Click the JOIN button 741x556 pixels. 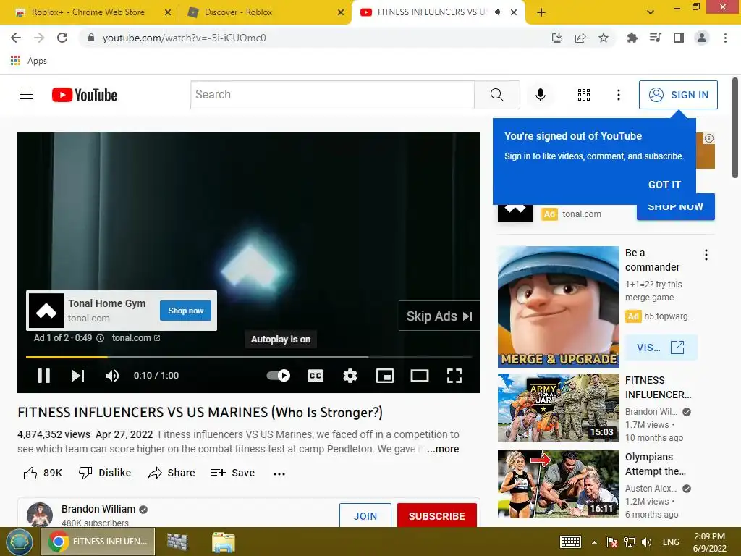[365, 515]
